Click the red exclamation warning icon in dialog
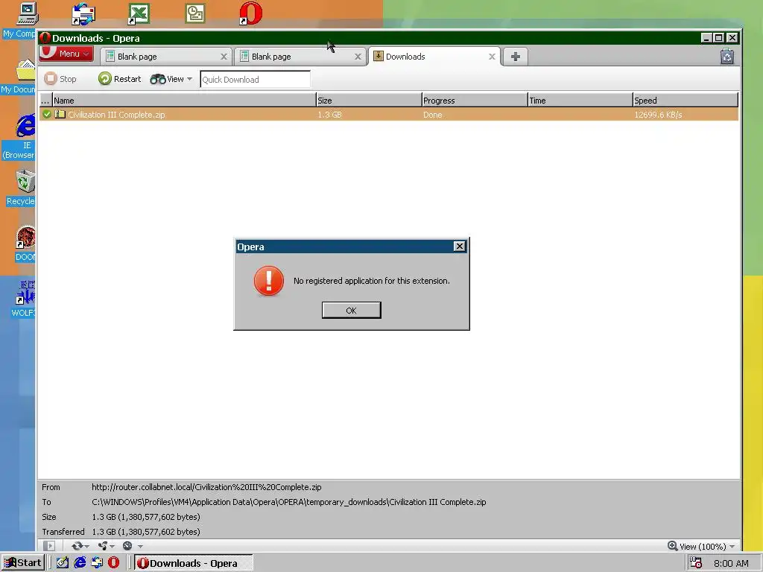Viewport: 763px width, 572px height. (268, 281)
